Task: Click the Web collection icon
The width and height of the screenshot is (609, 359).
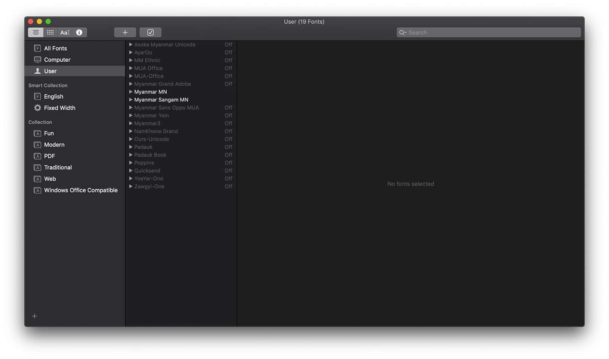Action: coord(37,179)
